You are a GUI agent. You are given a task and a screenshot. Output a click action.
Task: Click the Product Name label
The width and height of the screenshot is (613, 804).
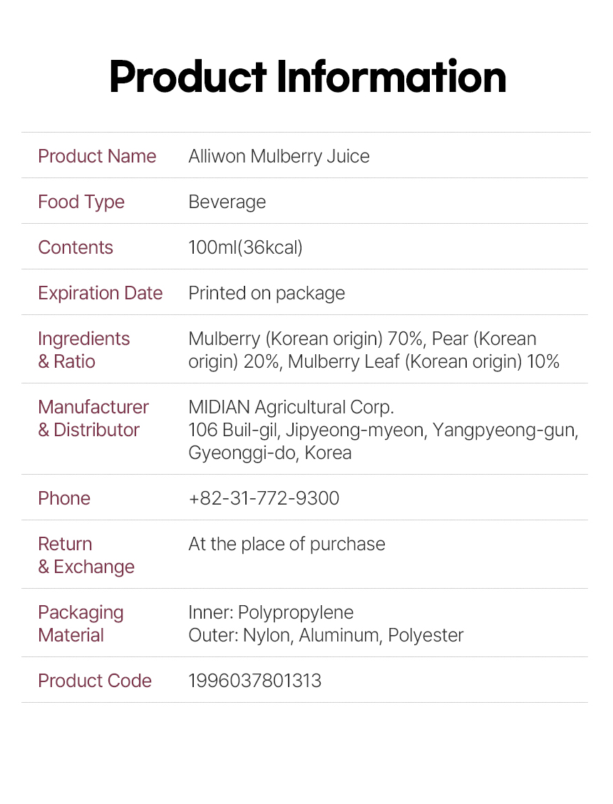(x=97, y=156)
